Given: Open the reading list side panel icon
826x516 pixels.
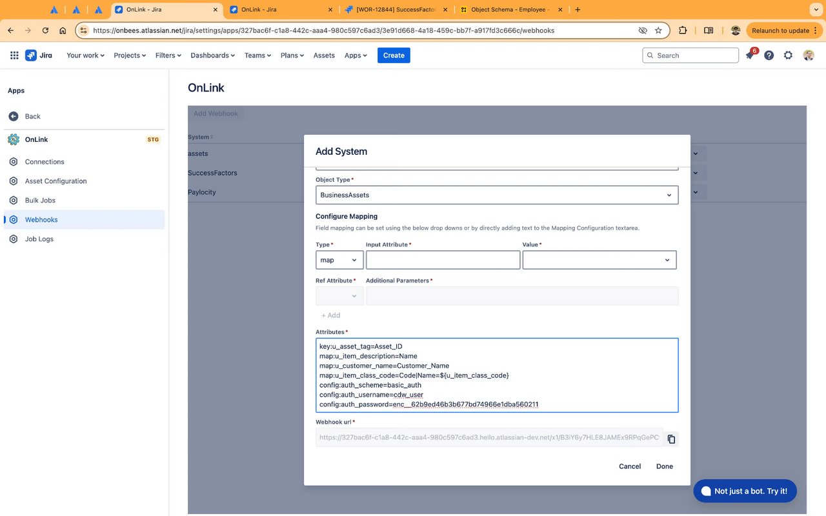Looking at the screenshot, I should pyautogui.click(x=709, y=30).
